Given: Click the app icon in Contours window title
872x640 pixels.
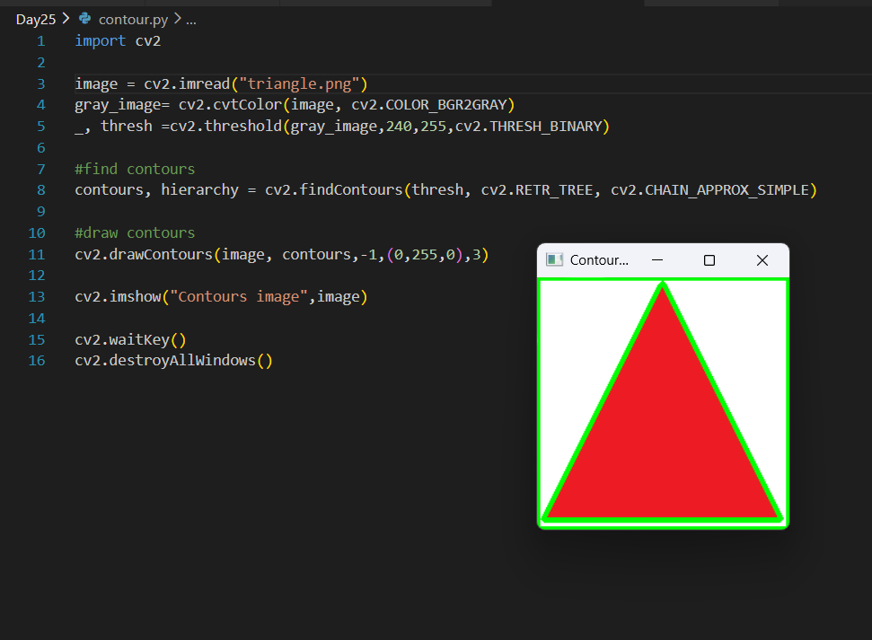Looking at the screenshot, I should click(554, 259).
